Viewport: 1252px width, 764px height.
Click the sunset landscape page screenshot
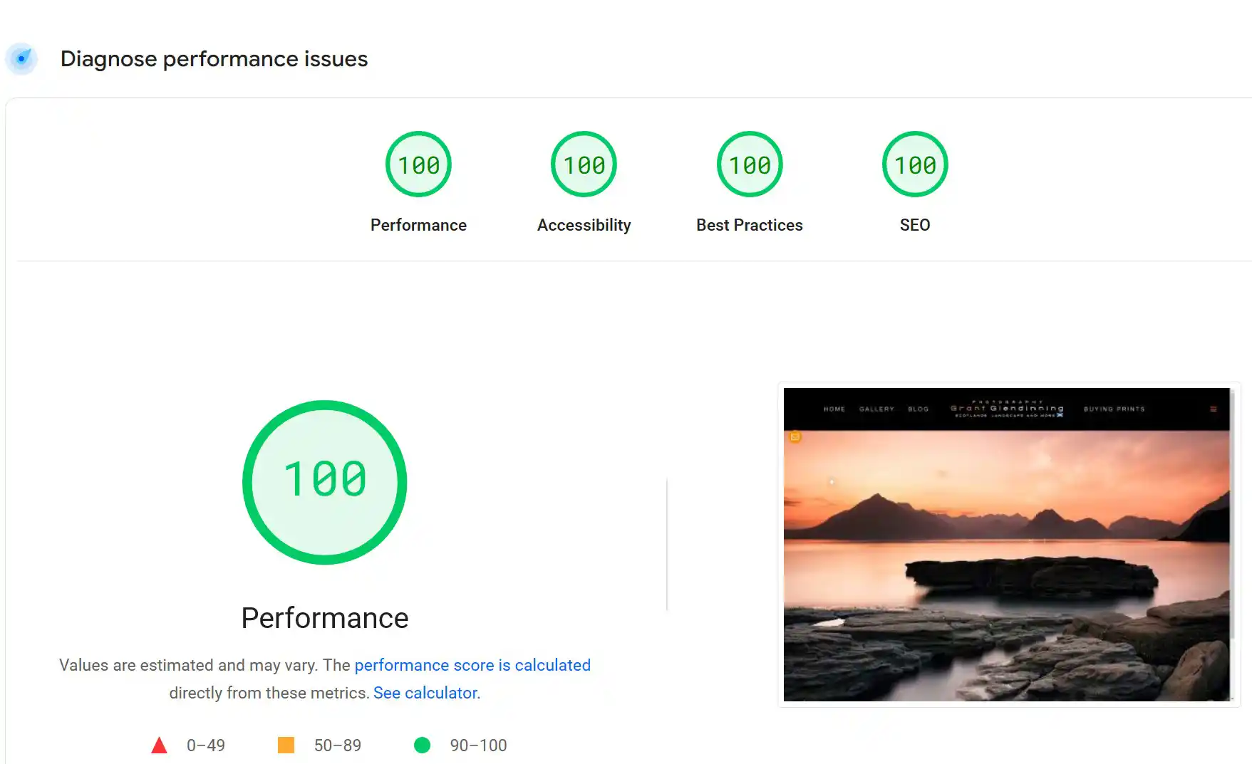(1006, 562)
